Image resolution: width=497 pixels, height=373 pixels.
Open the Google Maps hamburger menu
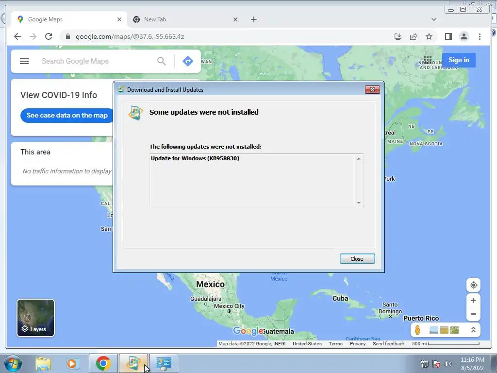coord(24,61)
